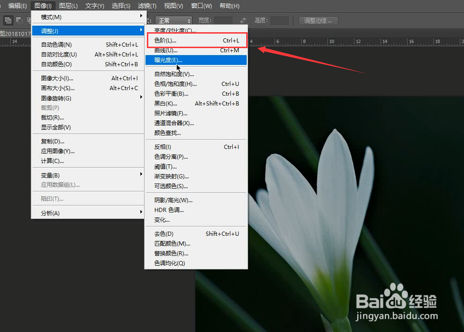Open the 选择(S) menu
The width and height of the screenshot is (464, 332).
tap(121, 6)
